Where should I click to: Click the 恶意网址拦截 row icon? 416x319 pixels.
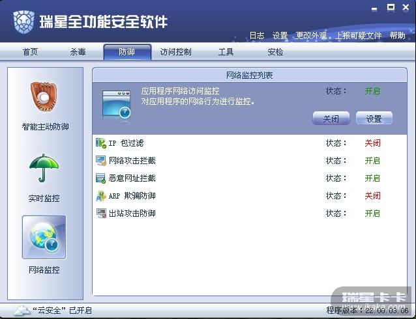tap(101, 178)
